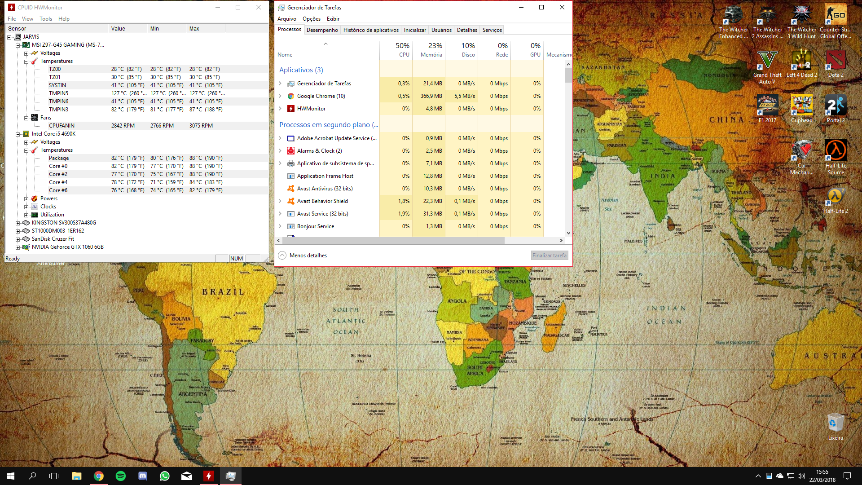Launch Left 4 Dead 2 shortcut
This screenshot has width=862, height=485.
click(x=801, y=64)
